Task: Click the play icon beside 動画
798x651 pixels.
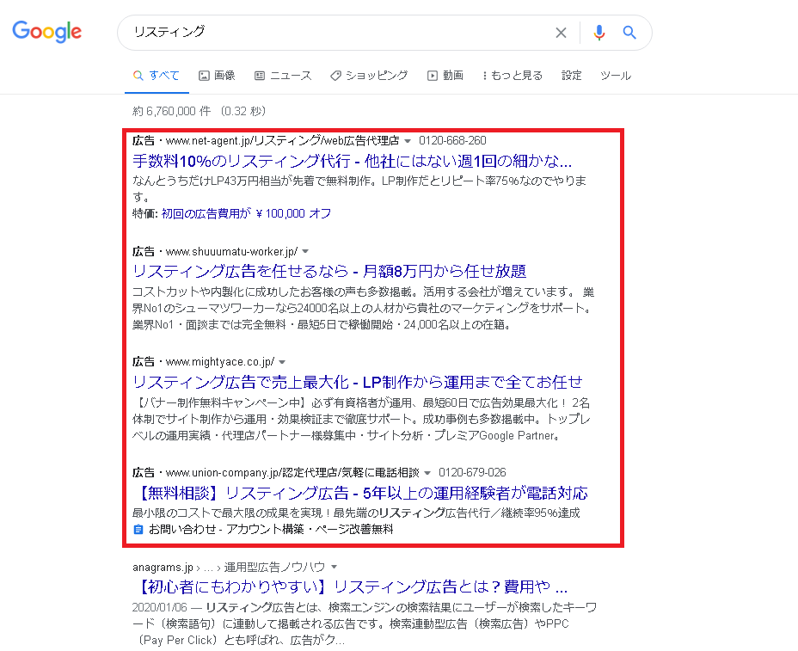Action: (x=432, y=76)
